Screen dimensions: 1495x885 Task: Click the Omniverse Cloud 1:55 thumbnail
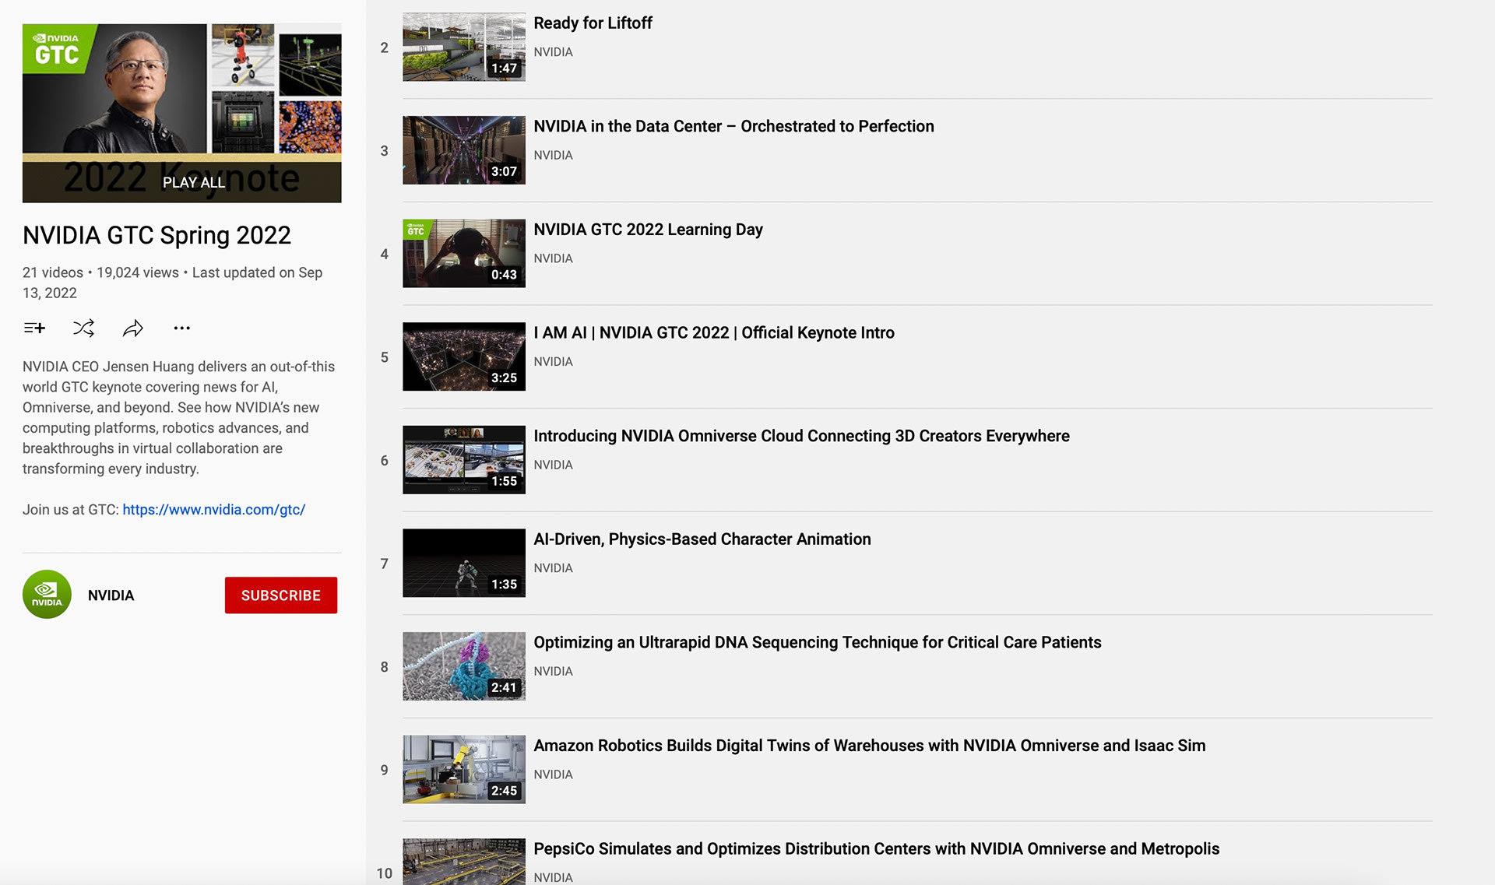click(464, 460)
